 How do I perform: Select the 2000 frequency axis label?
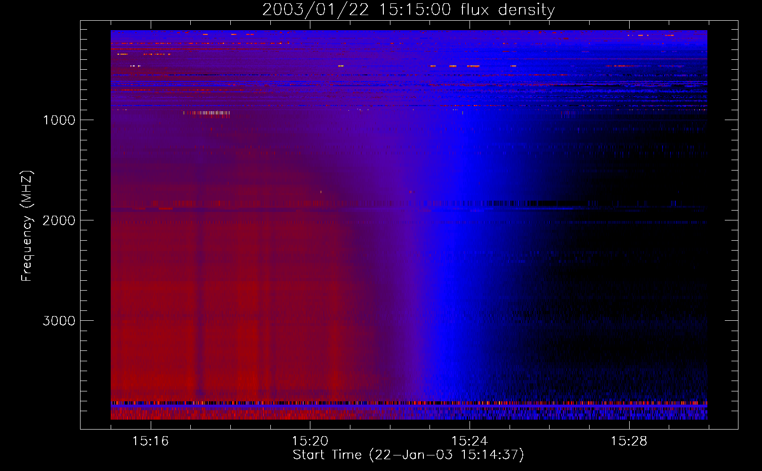click(59, 220)
